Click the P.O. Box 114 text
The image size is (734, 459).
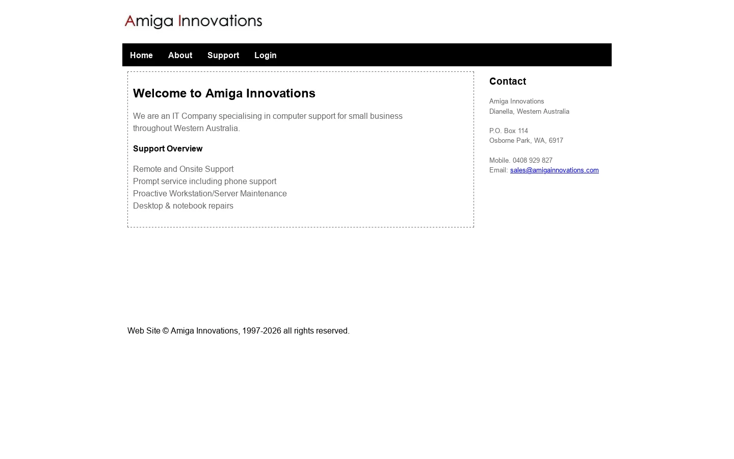[x=509, y=131]
